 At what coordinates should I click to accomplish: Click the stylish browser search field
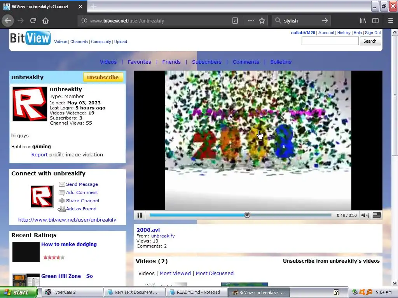point(301,21)
